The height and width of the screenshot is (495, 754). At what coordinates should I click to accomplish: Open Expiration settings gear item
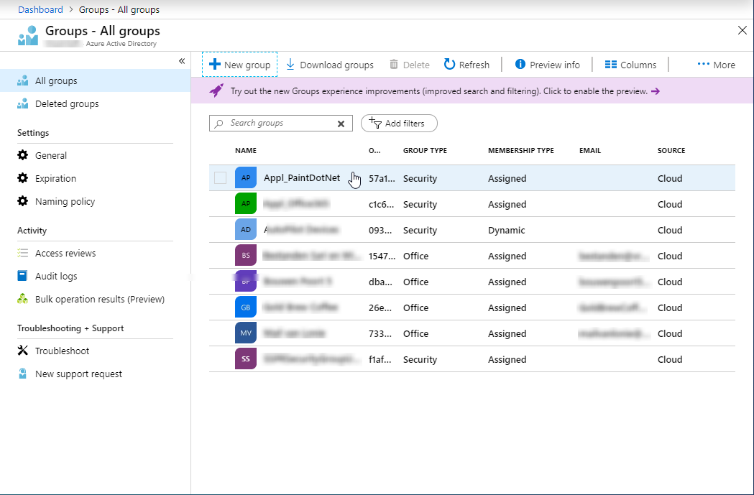[55, 179]
